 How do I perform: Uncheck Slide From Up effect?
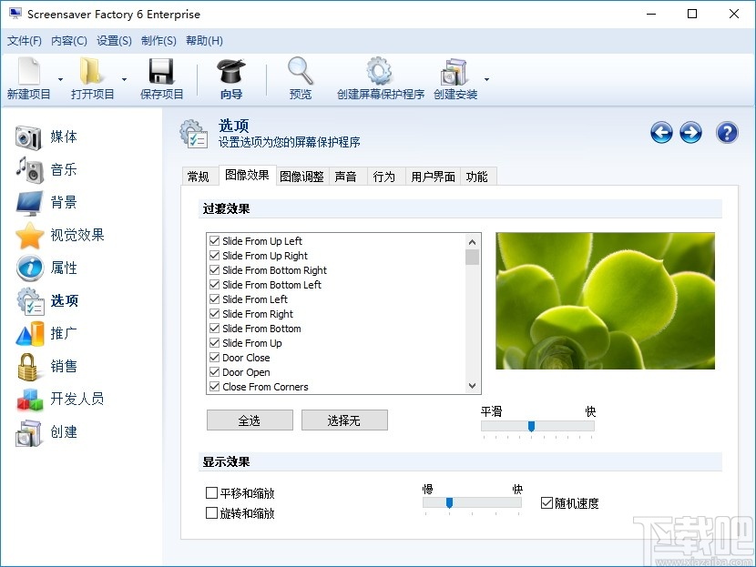tap(215, 342)
